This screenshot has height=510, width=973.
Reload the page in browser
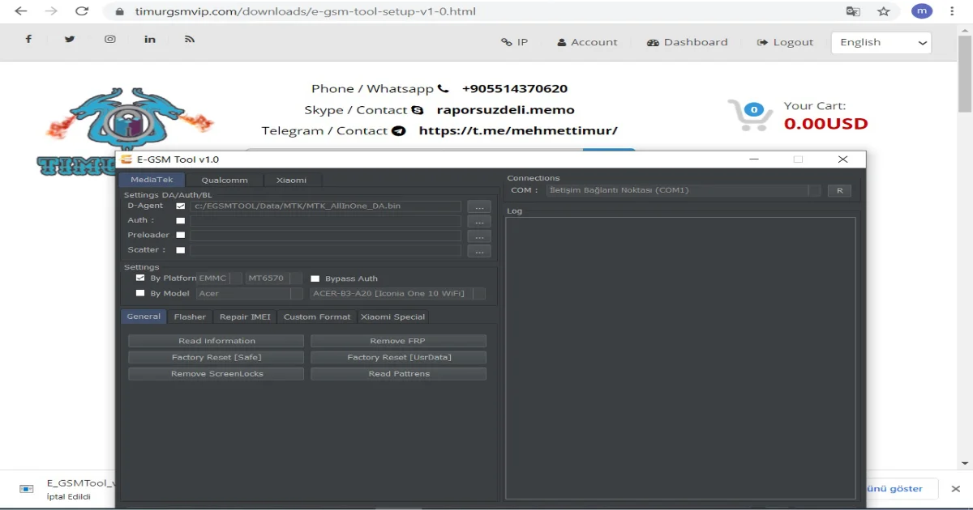click(x=81, y=11)
